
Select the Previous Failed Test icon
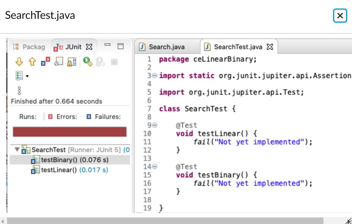click(x=32, y=62)
